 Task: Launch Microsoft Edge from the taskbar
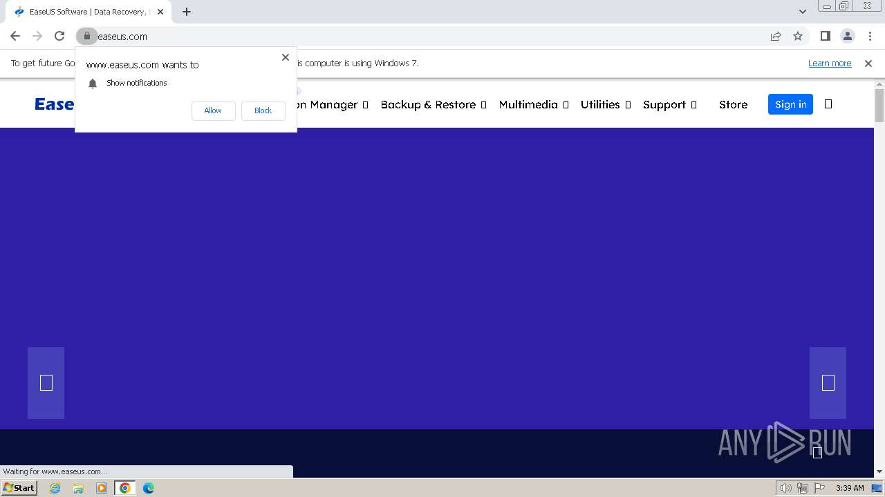(149, 488)
